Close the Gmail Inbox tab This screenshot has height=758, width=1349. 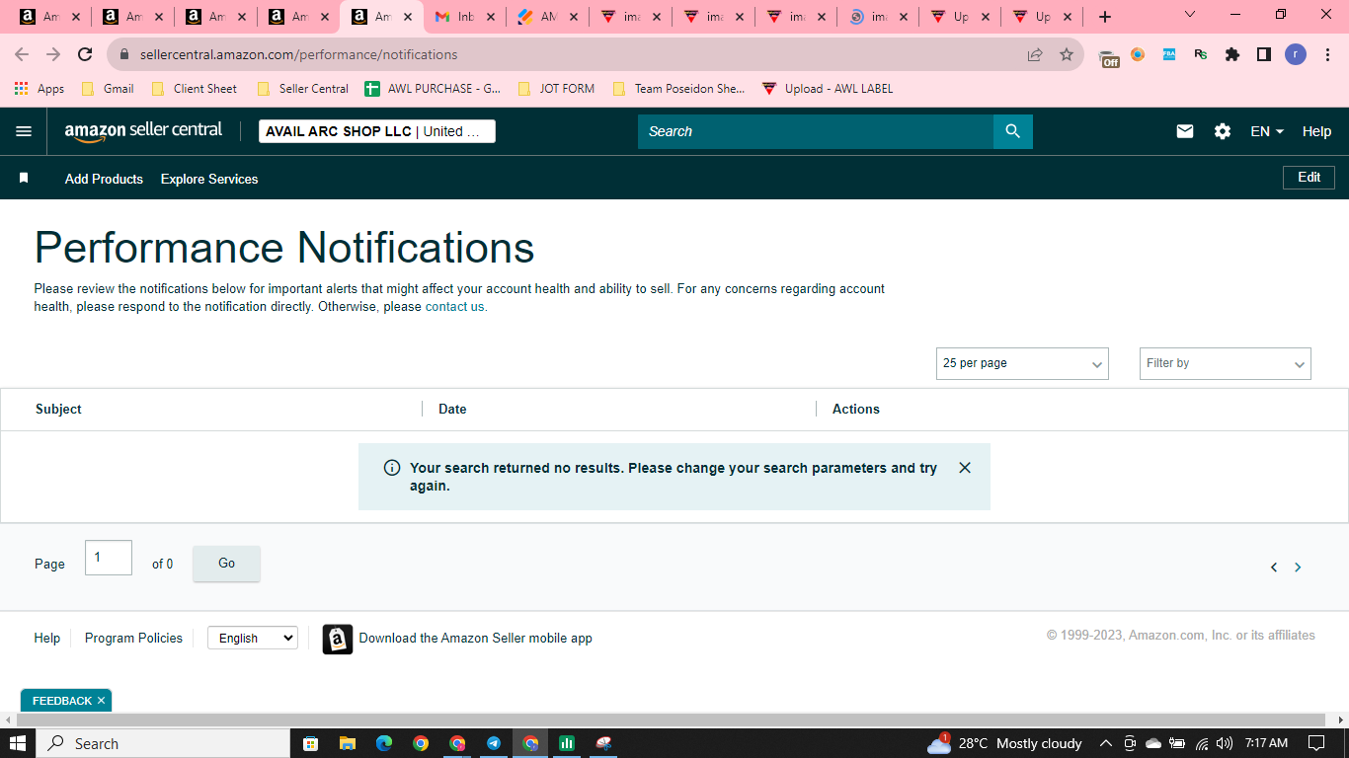[491, 17]
